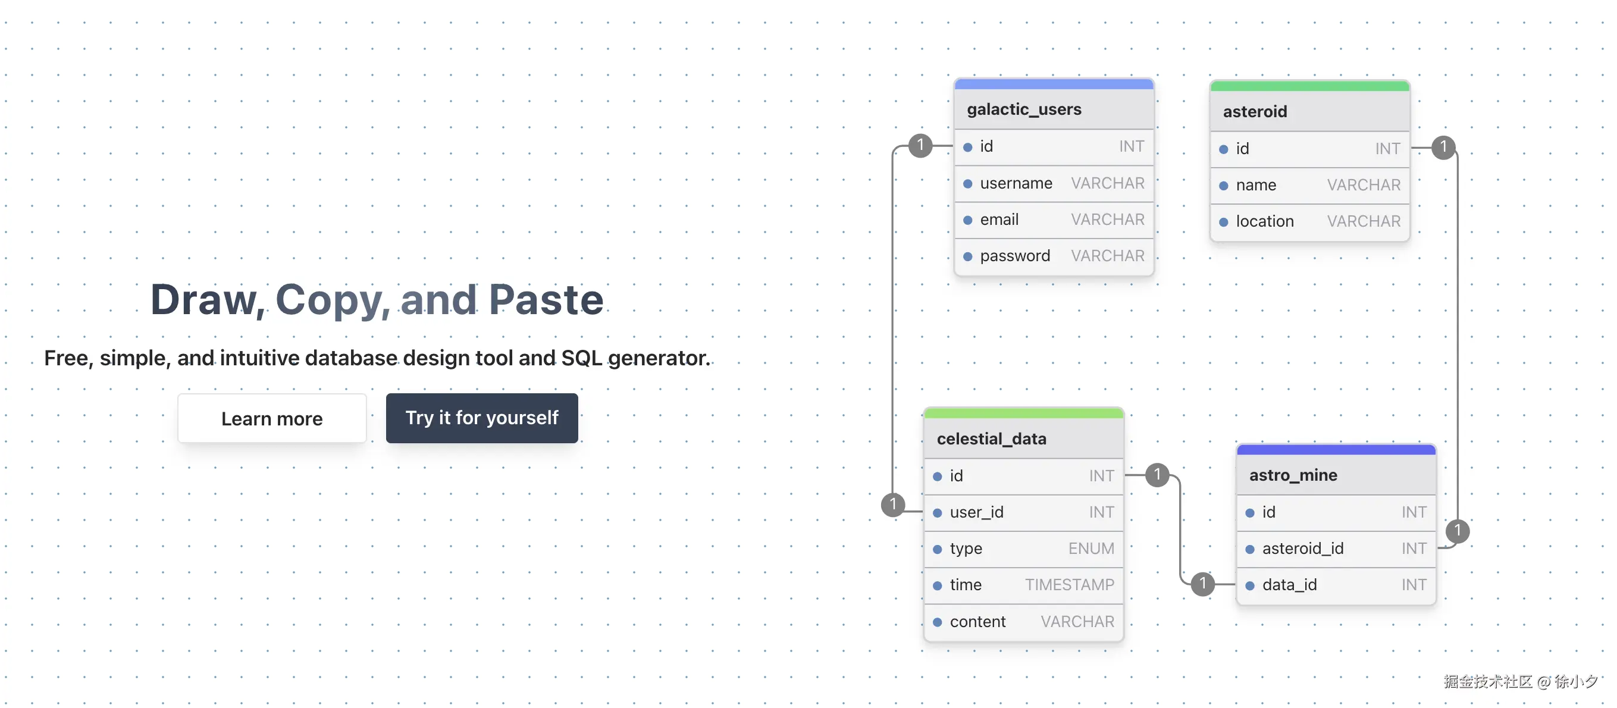Click the cardinality marker beside astro_mine data_id

(x=1202, y=584)
